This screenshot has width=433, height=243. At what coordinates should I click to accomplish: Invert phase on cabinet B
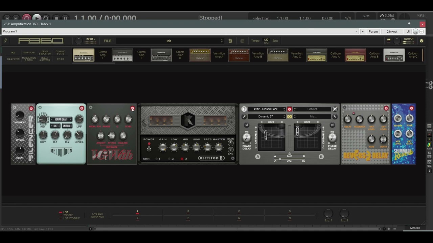tap(332, 125)
